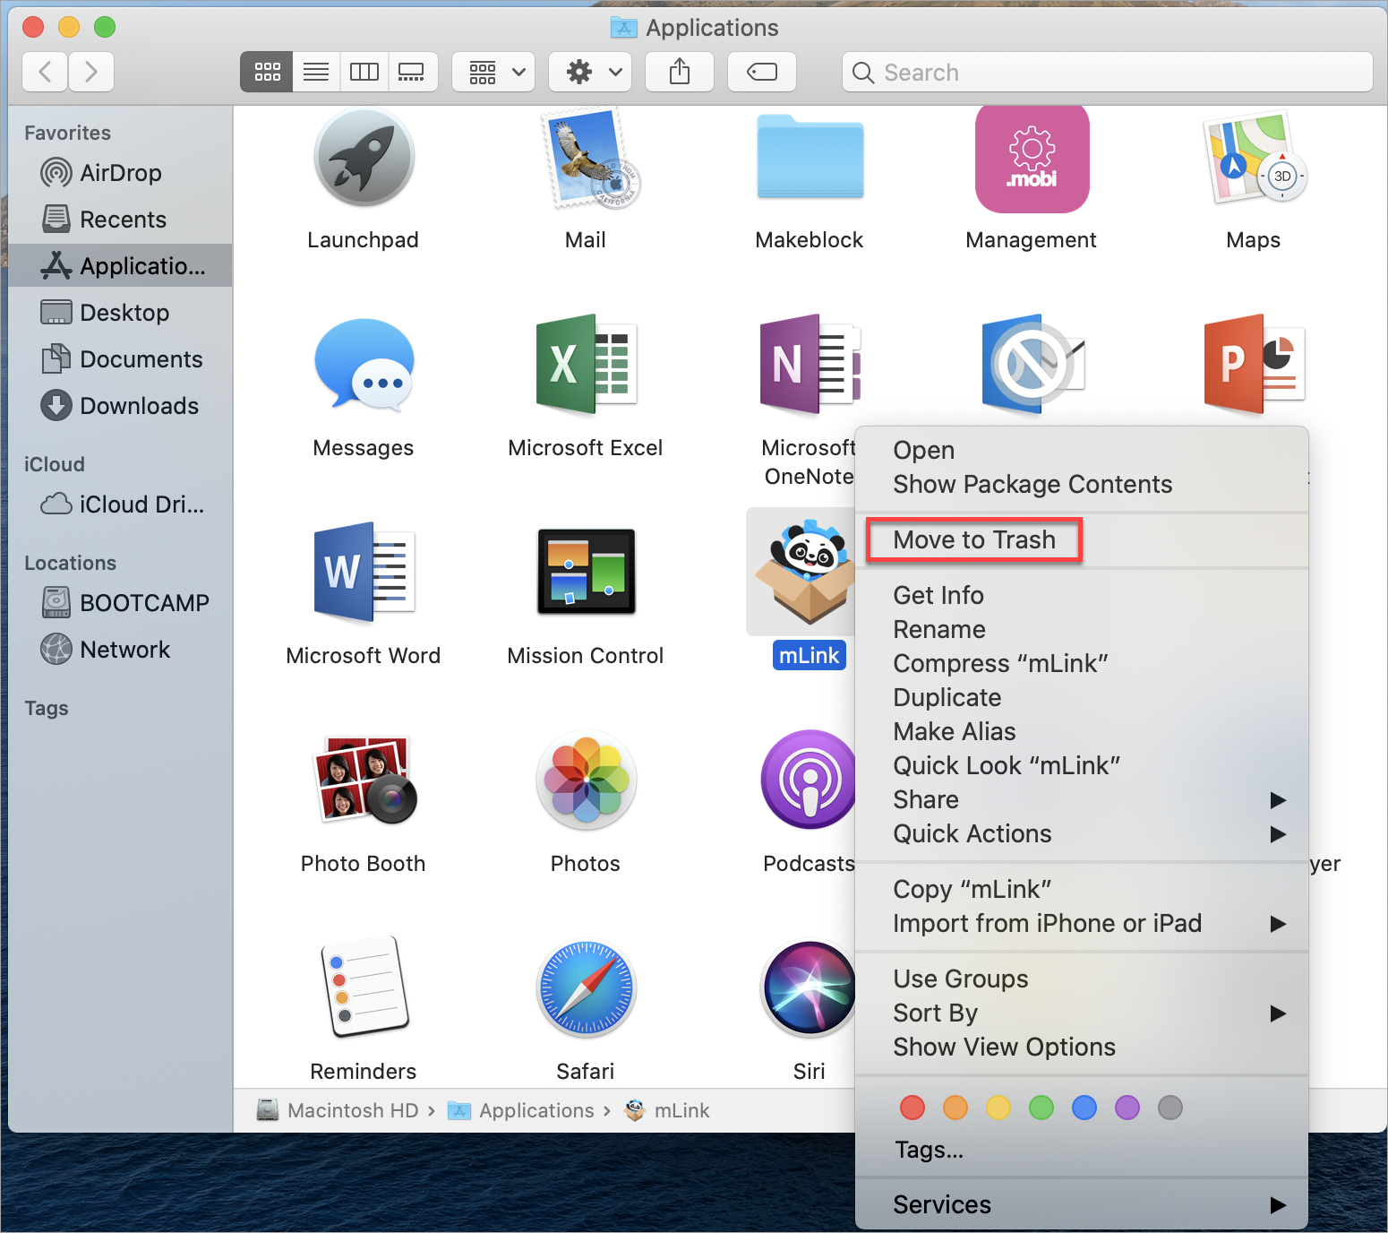The image size is (1388, 1233).
Task: Select the Microsoft PowerPoint icon
Action: tap(1254, 365)
